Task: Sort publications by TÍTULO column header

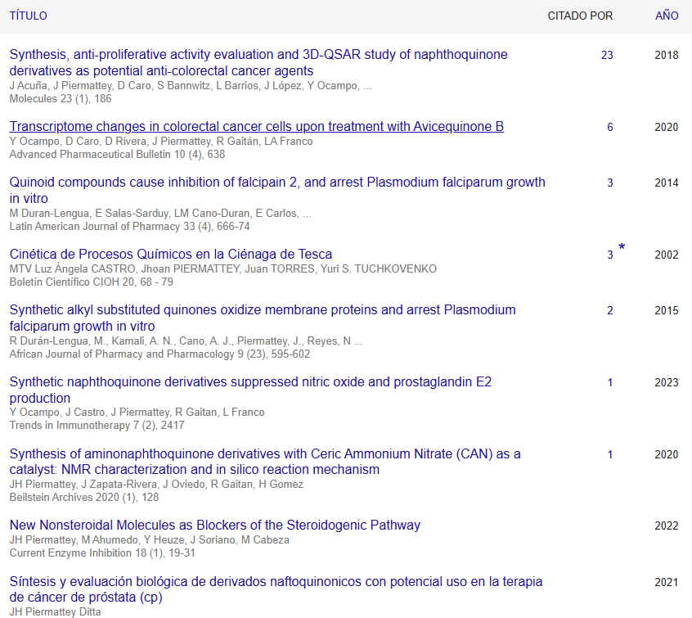Action: (29, 16)
